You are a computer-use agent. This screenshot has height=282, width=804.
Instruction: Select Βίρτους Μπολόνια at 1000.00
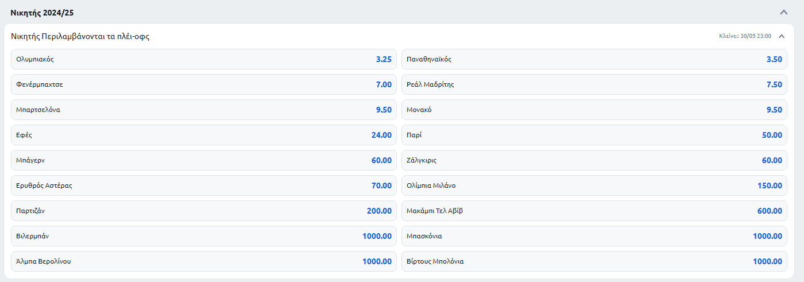(594, 261)
